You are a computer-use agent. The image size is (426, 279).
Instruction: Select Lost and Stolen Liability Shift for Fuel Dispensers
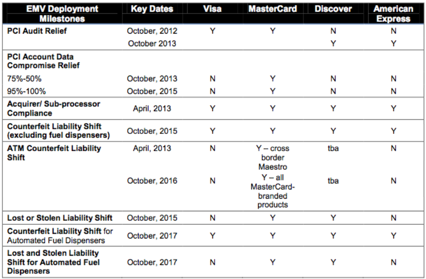[54, 262]
